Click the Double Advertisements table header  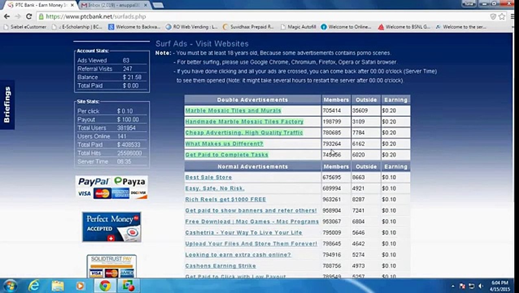tap(253, 100)
